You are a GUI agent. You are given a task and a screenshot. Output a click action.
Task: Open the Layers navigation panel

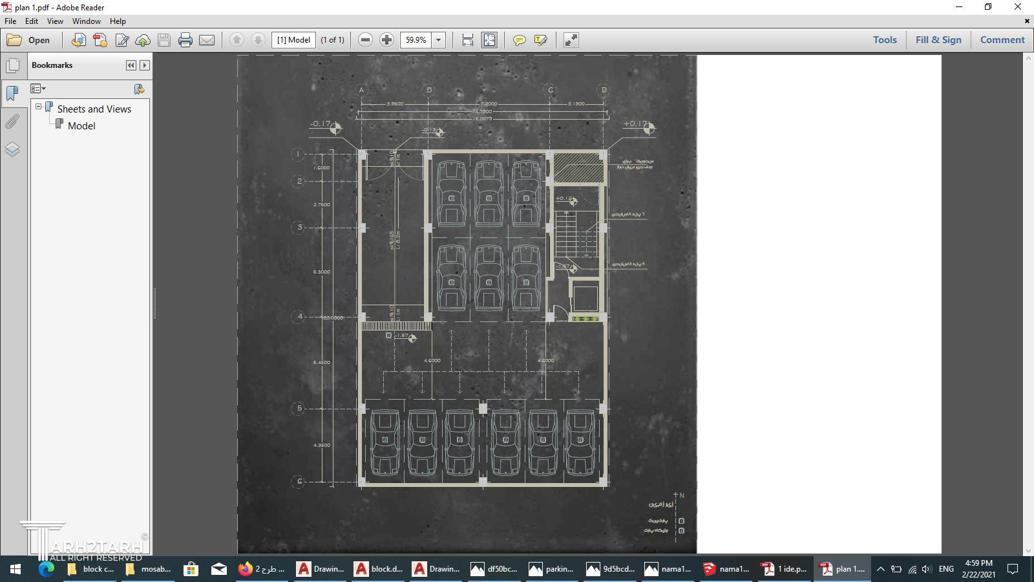12,149
